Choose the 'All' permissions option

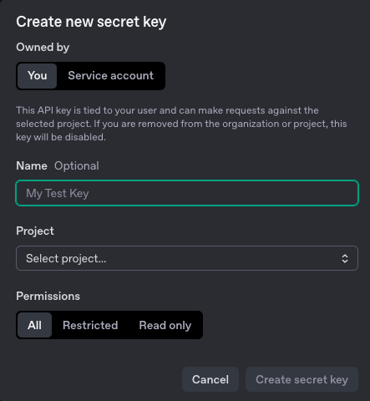[34, 325]
